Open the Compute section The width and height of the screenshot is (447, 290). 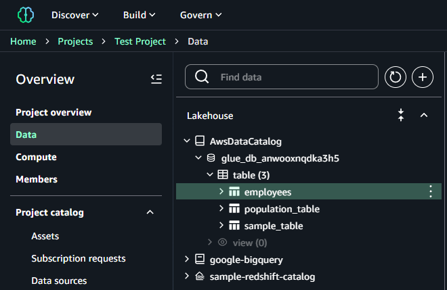pos(36,157)
